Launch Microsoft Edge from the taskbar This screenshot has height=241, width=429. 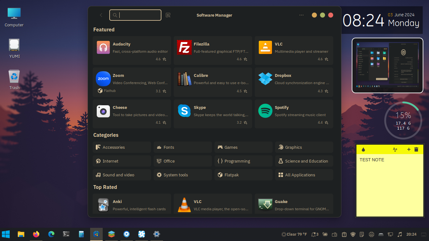51,234
